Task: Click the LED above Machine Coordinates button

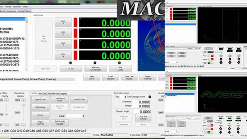Action: pos(95,63)
